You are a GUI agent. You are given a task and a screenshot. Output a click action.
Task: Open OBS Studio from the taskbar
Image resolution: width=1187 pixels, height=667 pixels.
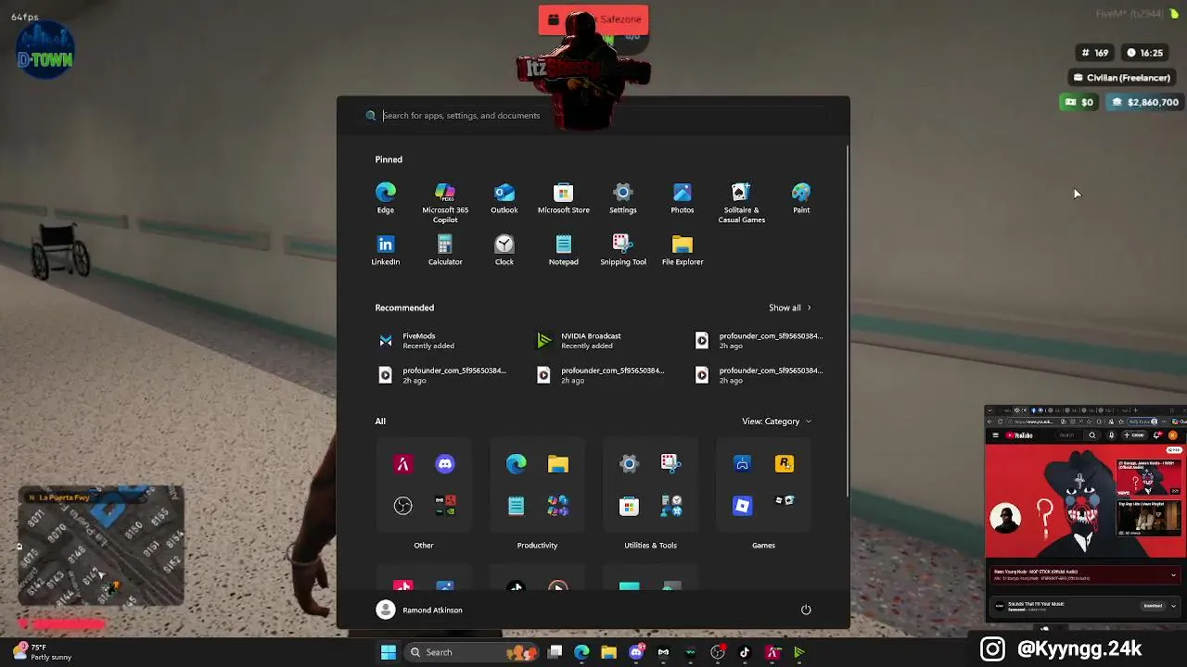(717, 652)
